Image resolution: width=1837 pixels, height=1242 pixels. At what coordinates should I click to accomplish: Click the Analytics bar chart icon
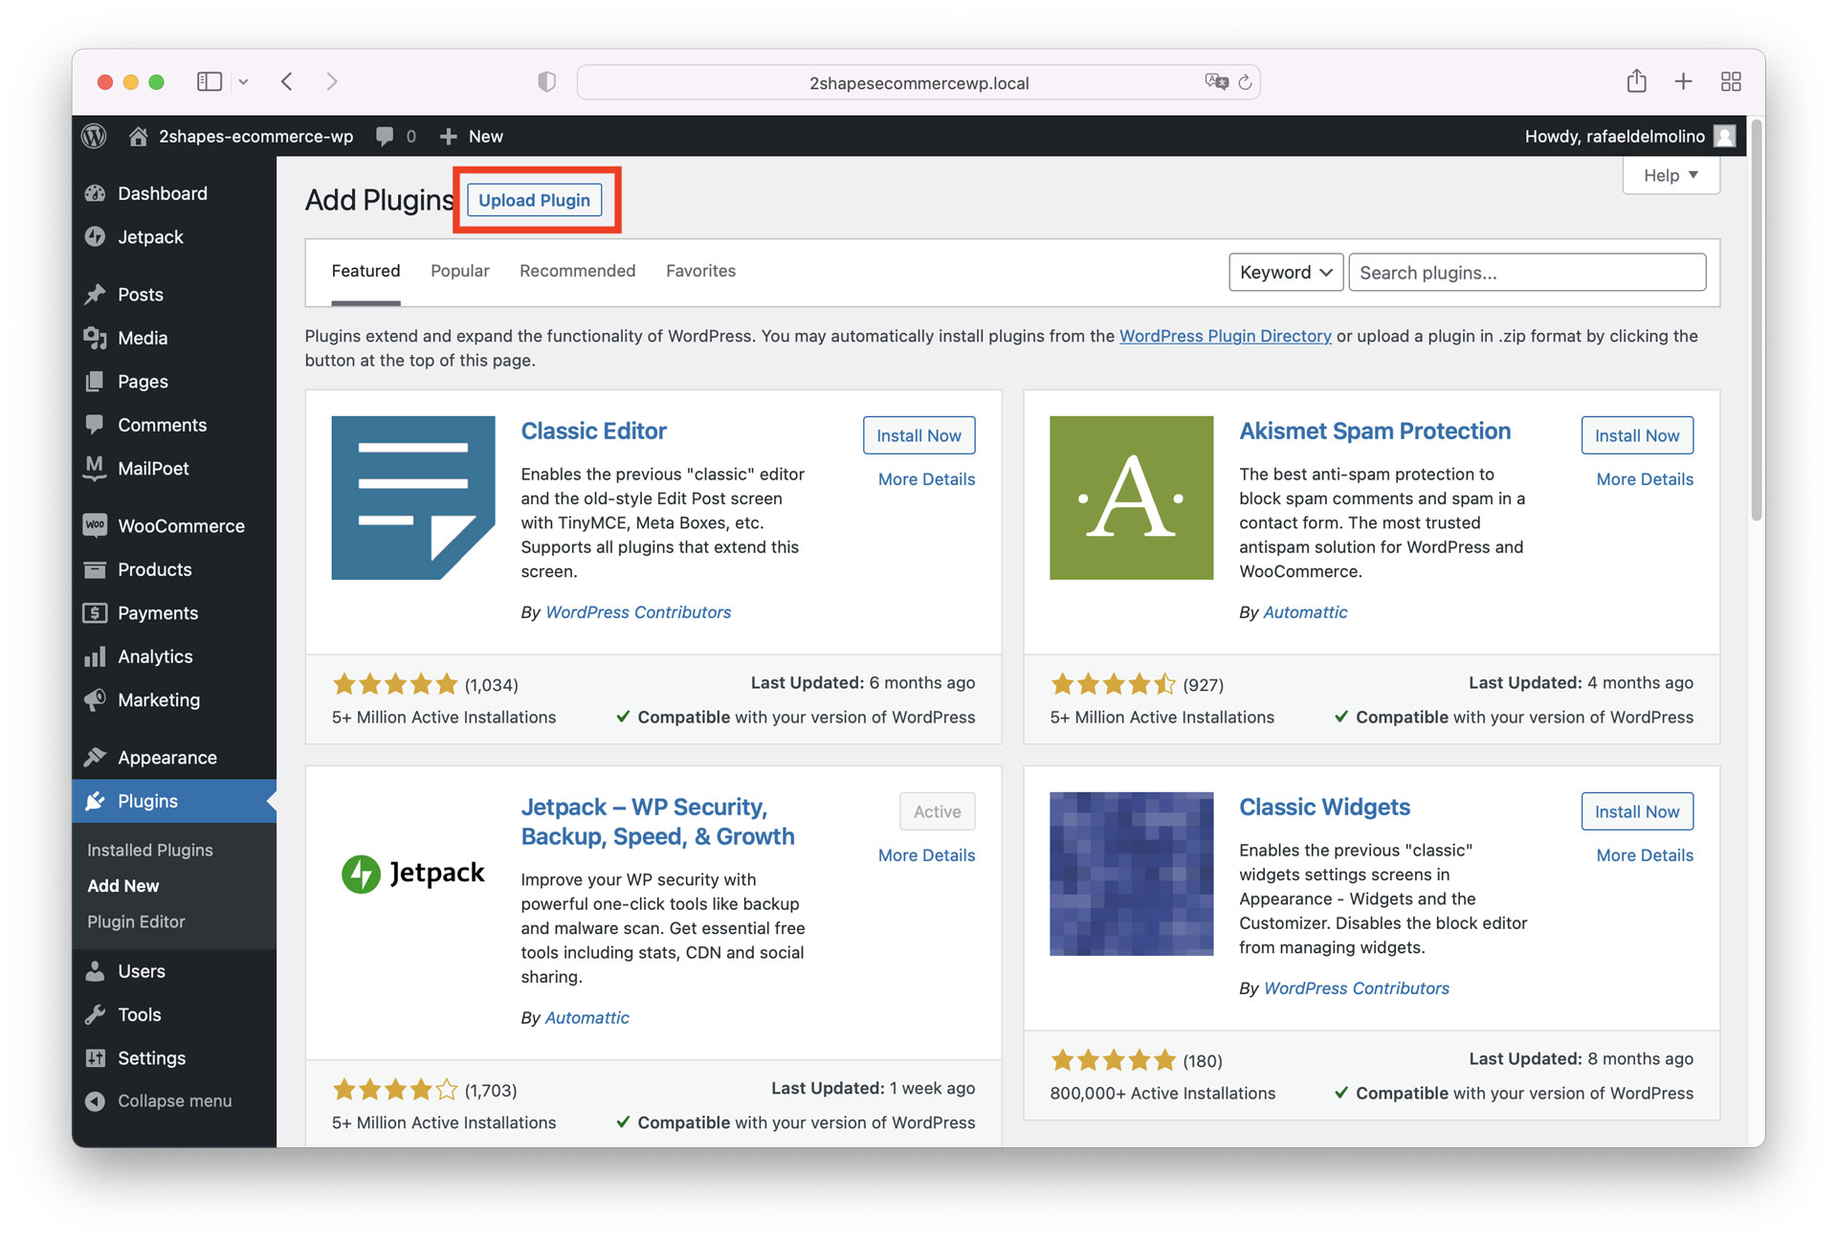click(x=95, y=656)
